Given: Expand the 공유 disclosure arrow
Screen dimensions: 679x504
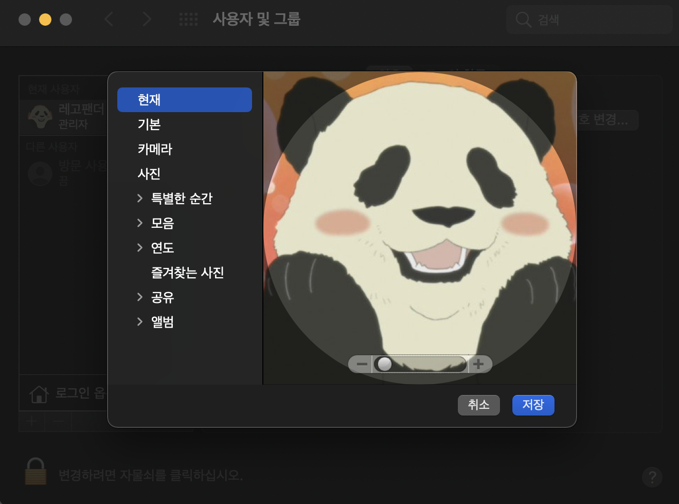Looking at the screenshot, I should (140, 297).
